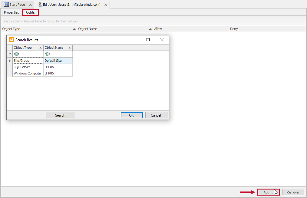307x198 pixels.
Task: Click the Search Results title bar chart icon
Action: [x=11, y=40]
